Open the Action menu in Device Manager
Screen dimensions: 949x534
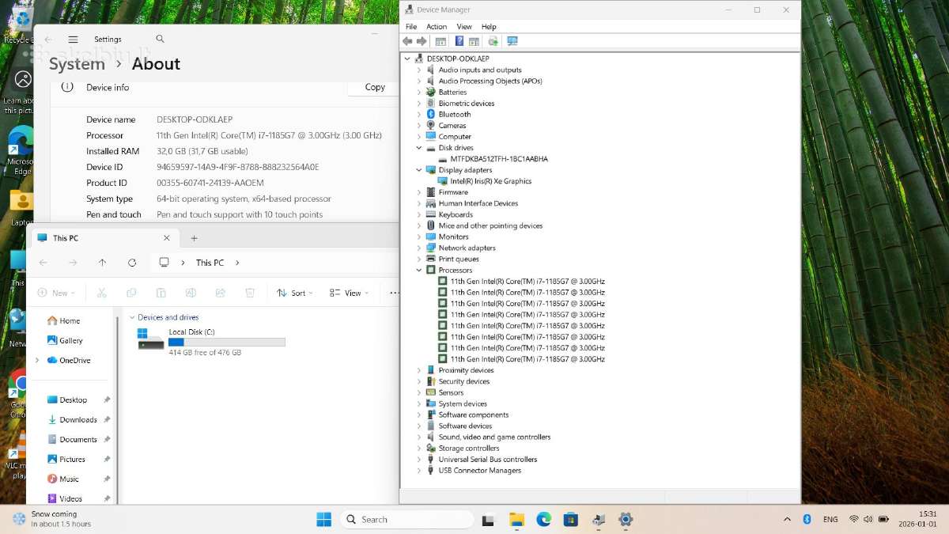point(437,26)
